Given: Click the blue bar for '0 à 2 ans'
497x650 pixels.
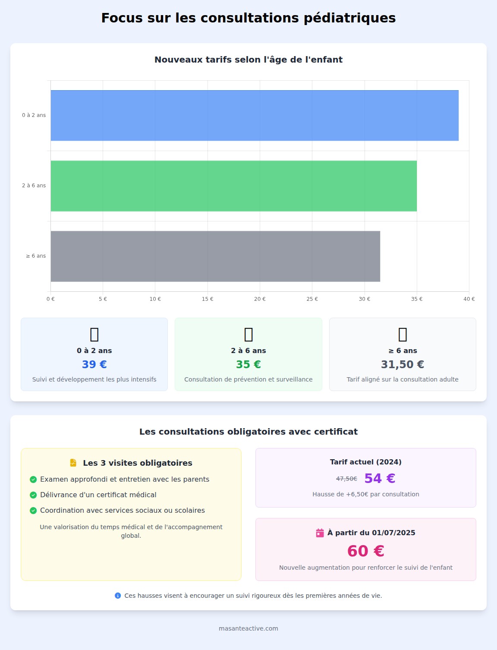Looking at the screenshot, I should [255, 115].
